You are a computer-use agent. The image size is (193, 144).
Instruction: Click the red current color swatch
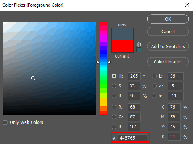click(122, 46)
